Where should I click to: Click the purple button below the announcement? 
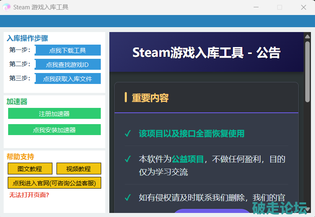coord(212,213)
